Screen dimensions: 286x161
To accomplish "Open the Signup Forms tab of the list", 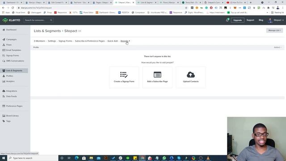I will point(65,41).
